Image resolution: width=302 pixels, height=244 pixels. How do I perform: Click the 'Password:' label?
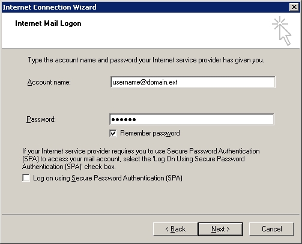[x=41, y=119]
